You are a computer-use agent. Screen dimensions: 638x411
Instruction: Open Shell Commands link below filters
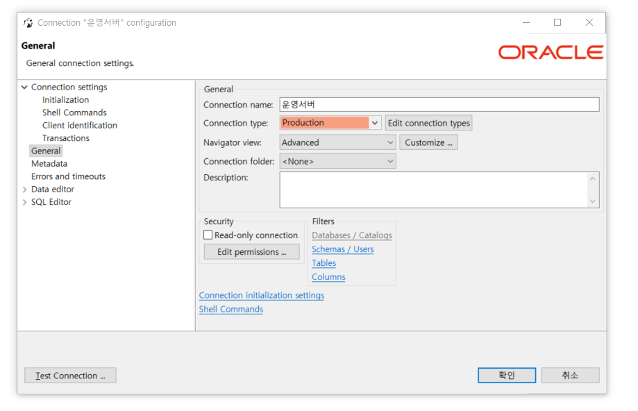pyautogui.click(x=231, y=309)
